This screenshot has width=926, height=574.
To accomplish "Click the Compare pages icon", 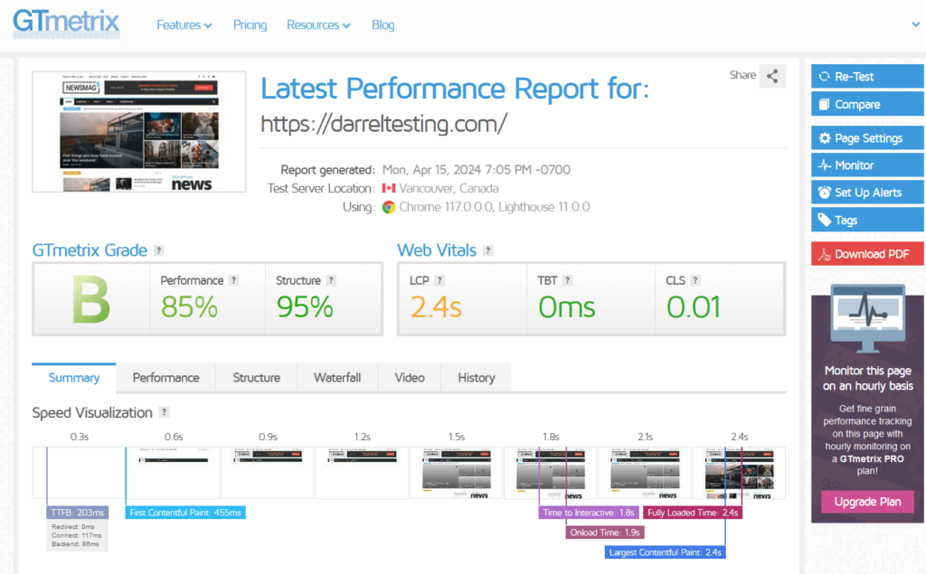I will point(825,105).
